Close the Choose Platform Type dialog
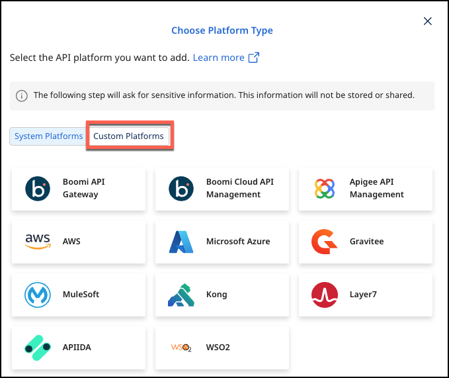The height and width of the screenshot is (378, 449). pyautogui.click(x=428, y=21)
